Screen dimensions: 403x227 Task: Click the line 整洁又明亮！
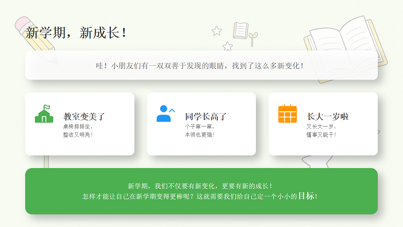click(78, 135)
